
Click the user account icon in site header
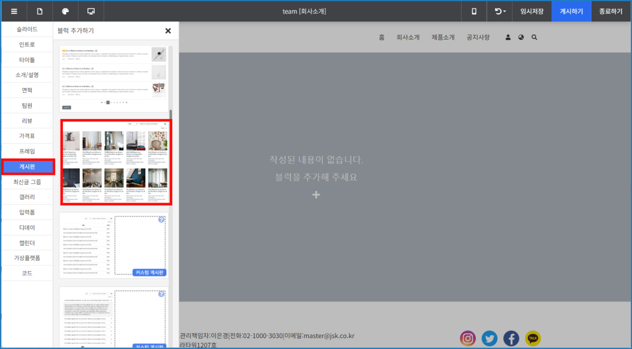pyautogui.click(x=508, y=37)
